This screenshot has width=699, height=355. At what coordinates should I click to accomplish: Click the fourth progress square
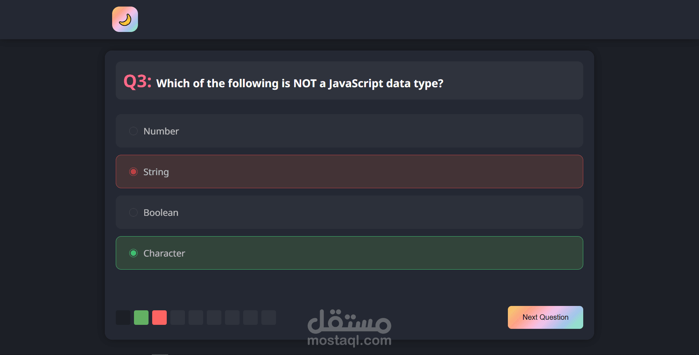coord(178,318)
